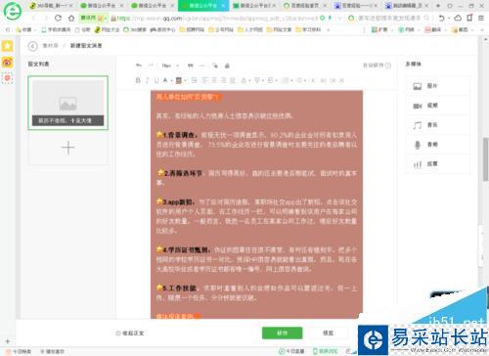Image resolution: width=489 pixels, height=356 pixels.
Task: Open the 公司网站 bookmark folder
Action: click(221, 29)
